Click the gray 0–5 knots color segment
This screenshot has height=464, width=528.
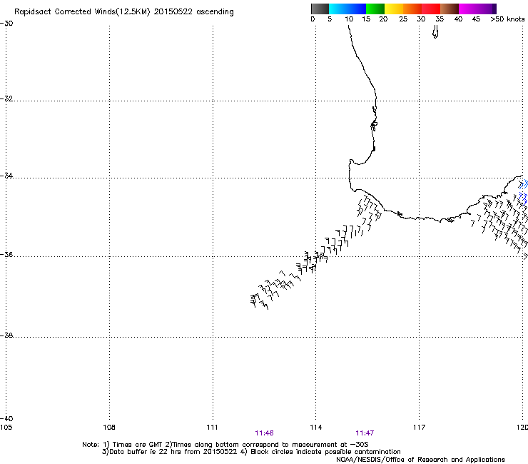click(320, 9)
